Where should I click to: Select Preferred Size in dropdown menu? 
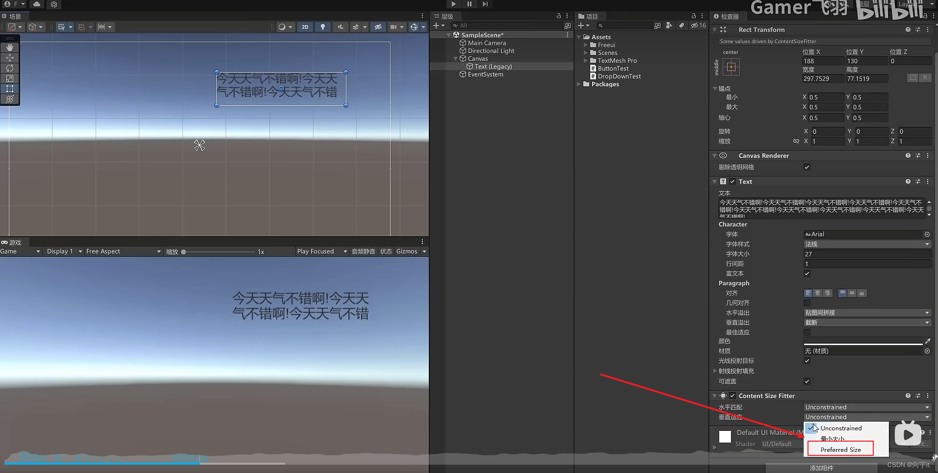[840, 449]
